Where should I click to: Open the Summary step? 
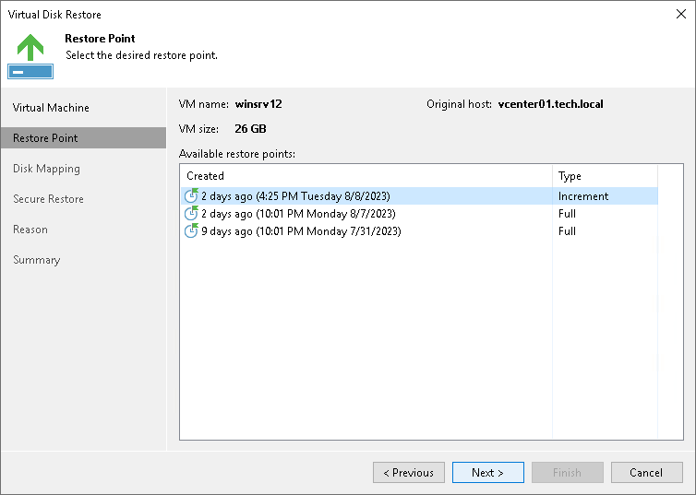click(36, 260)
